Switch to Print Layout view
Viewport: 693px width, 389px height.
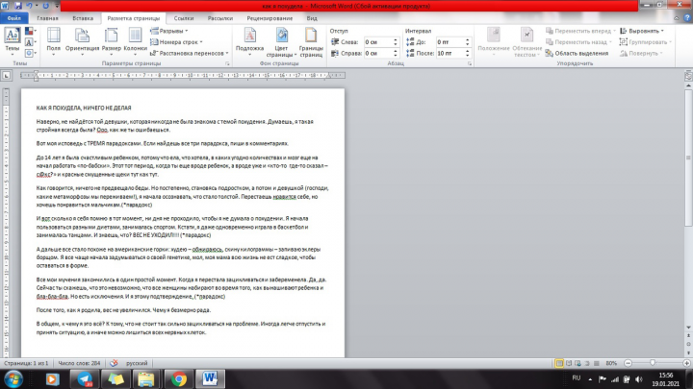[x=559, y=363]
